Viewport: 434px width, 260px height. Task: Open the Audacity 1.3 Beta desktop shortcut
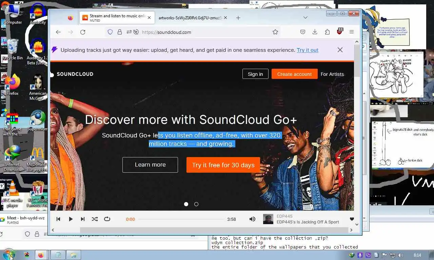click(38, 51)
